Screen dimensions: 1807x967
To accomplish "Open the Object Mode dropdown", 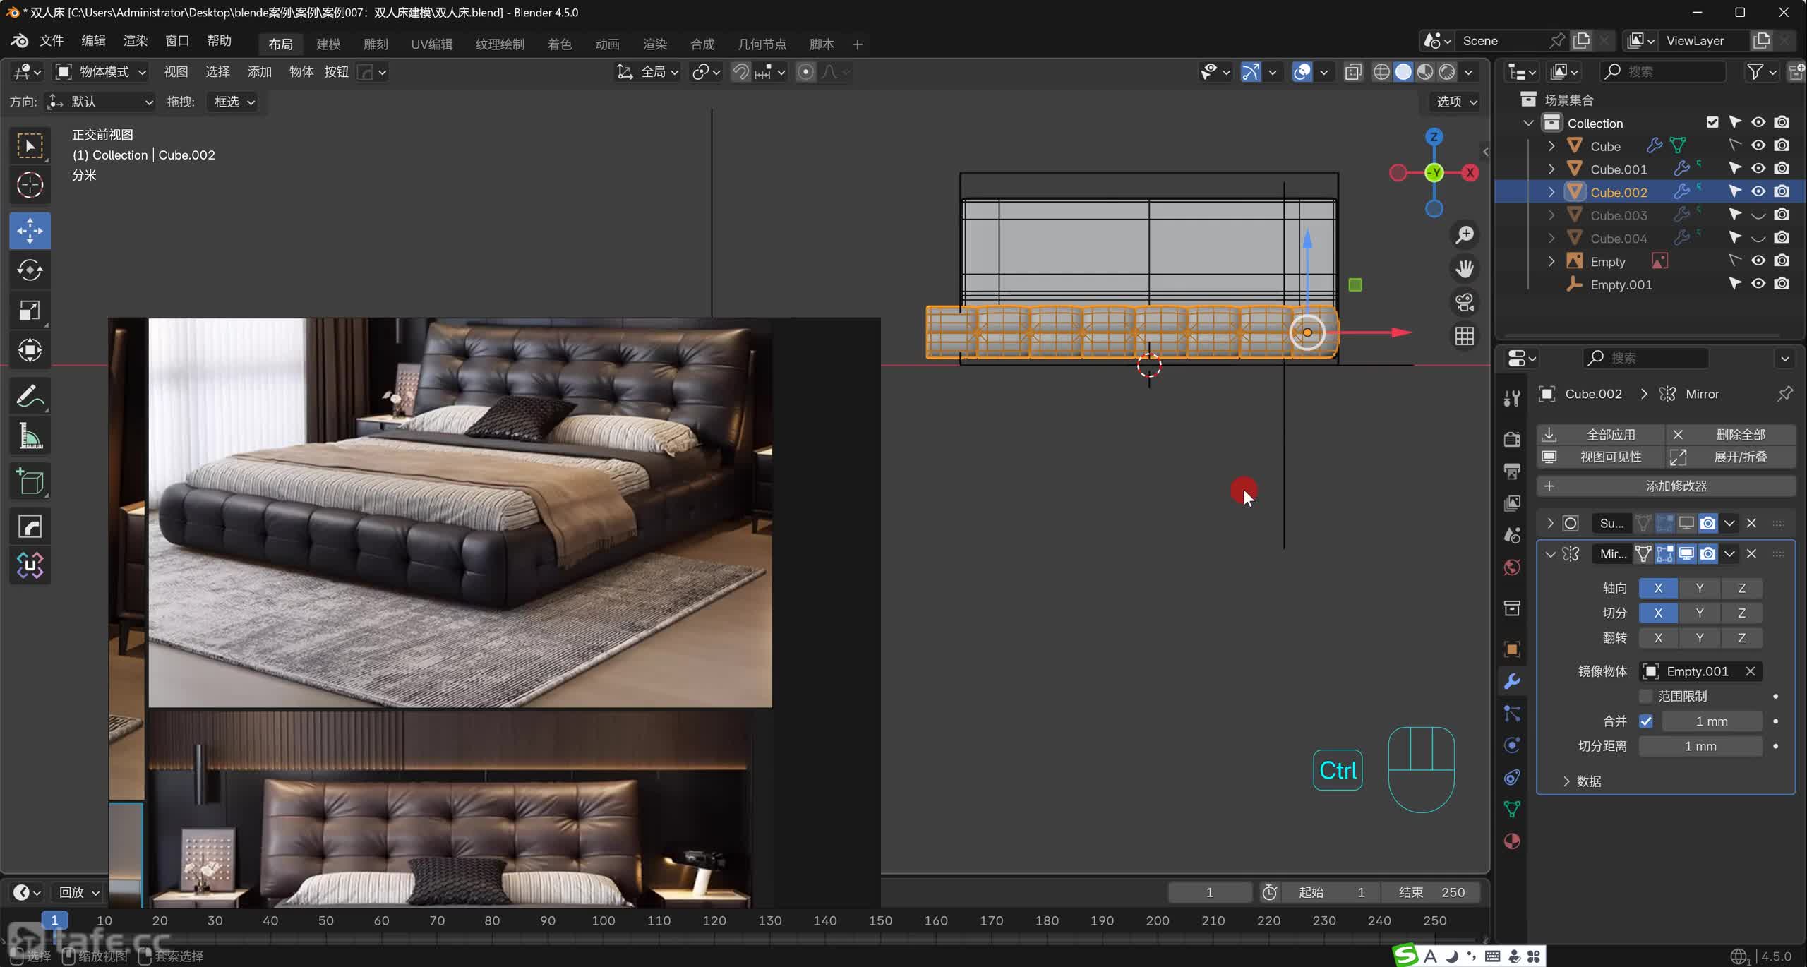I will coord(102,72).
